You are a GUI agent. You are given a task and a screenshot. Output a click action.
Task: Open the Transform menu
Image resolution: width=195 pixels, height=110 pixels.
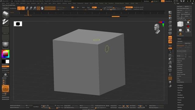pos(111,3)
